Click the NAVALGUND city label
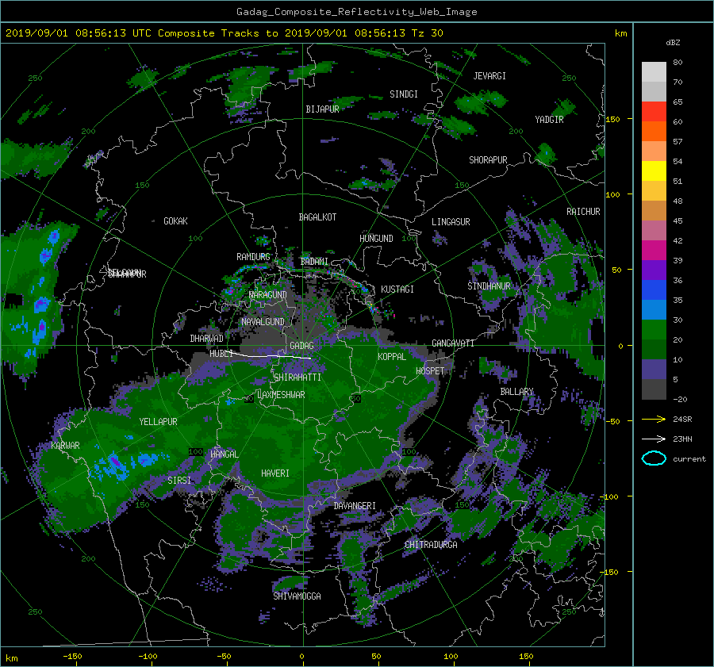Viewport: 714px width, 667px height. 263,322
